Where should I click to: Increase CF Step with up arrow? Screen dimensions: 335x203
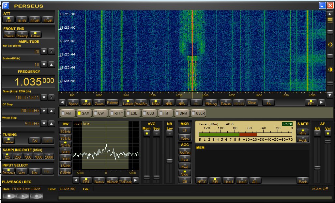pos(51,111)
